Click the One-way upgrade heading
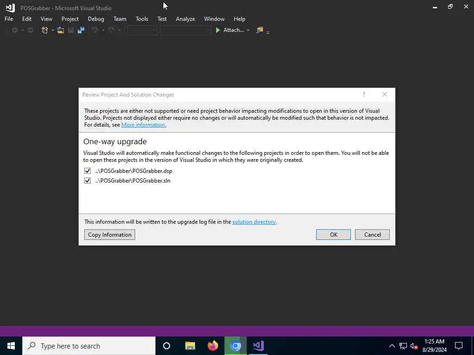 (115, 141)
